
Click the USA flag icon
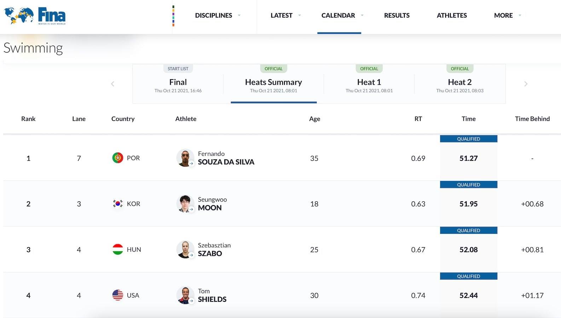pos(117,295)
